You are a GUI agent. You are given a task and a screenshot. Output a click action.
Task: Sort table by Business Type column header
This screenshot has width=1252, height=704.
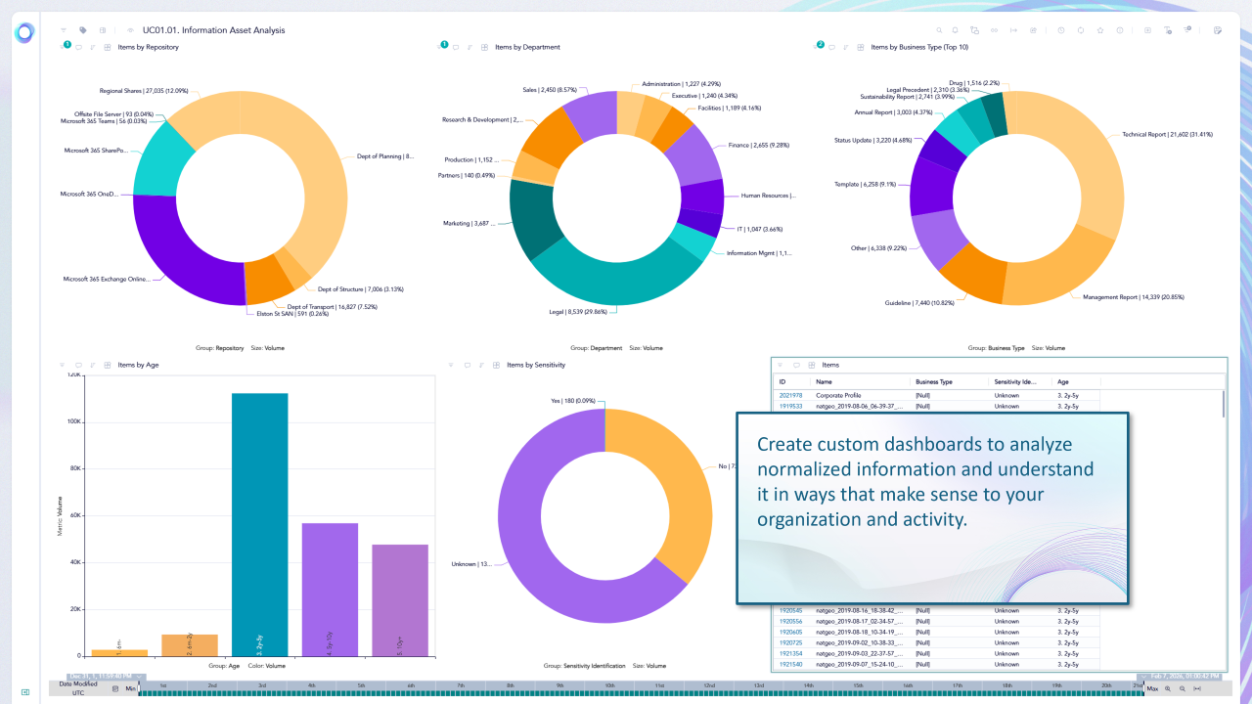click(x=934, y=381)
